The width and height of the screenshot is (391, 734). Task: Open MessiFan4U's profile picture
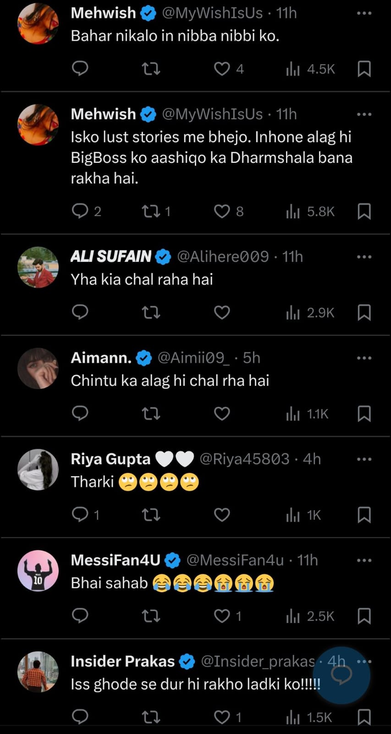pyautogui.click(x=38, y=571)
